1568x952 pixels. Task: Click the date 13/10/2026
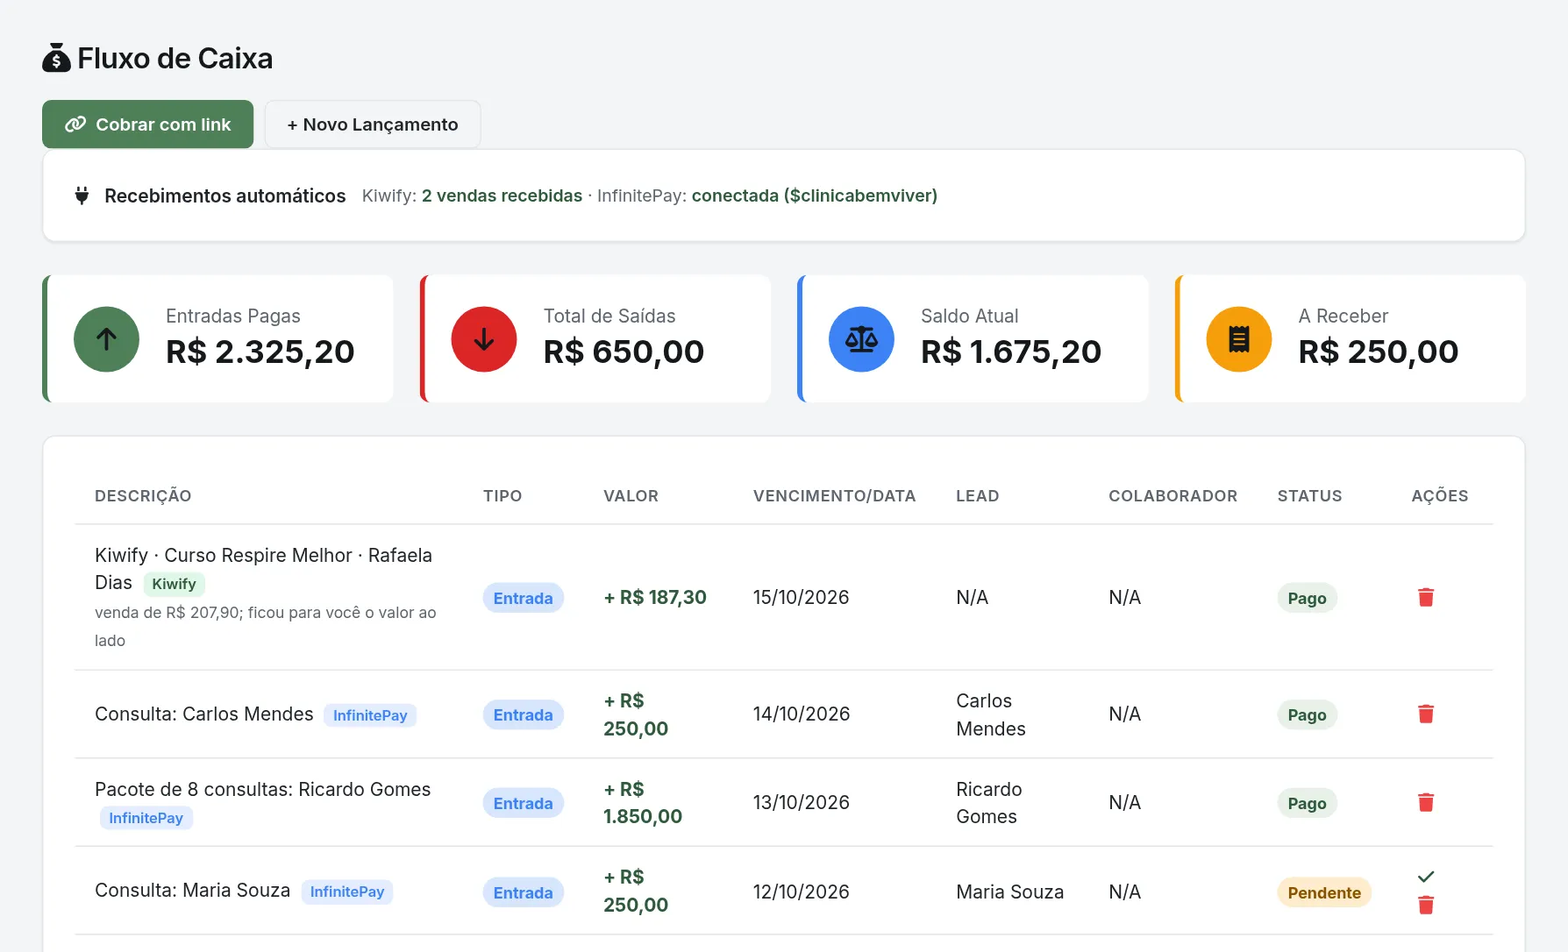point(801,802)
